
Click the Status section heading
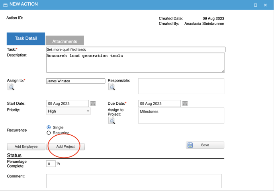click(14, 155)
